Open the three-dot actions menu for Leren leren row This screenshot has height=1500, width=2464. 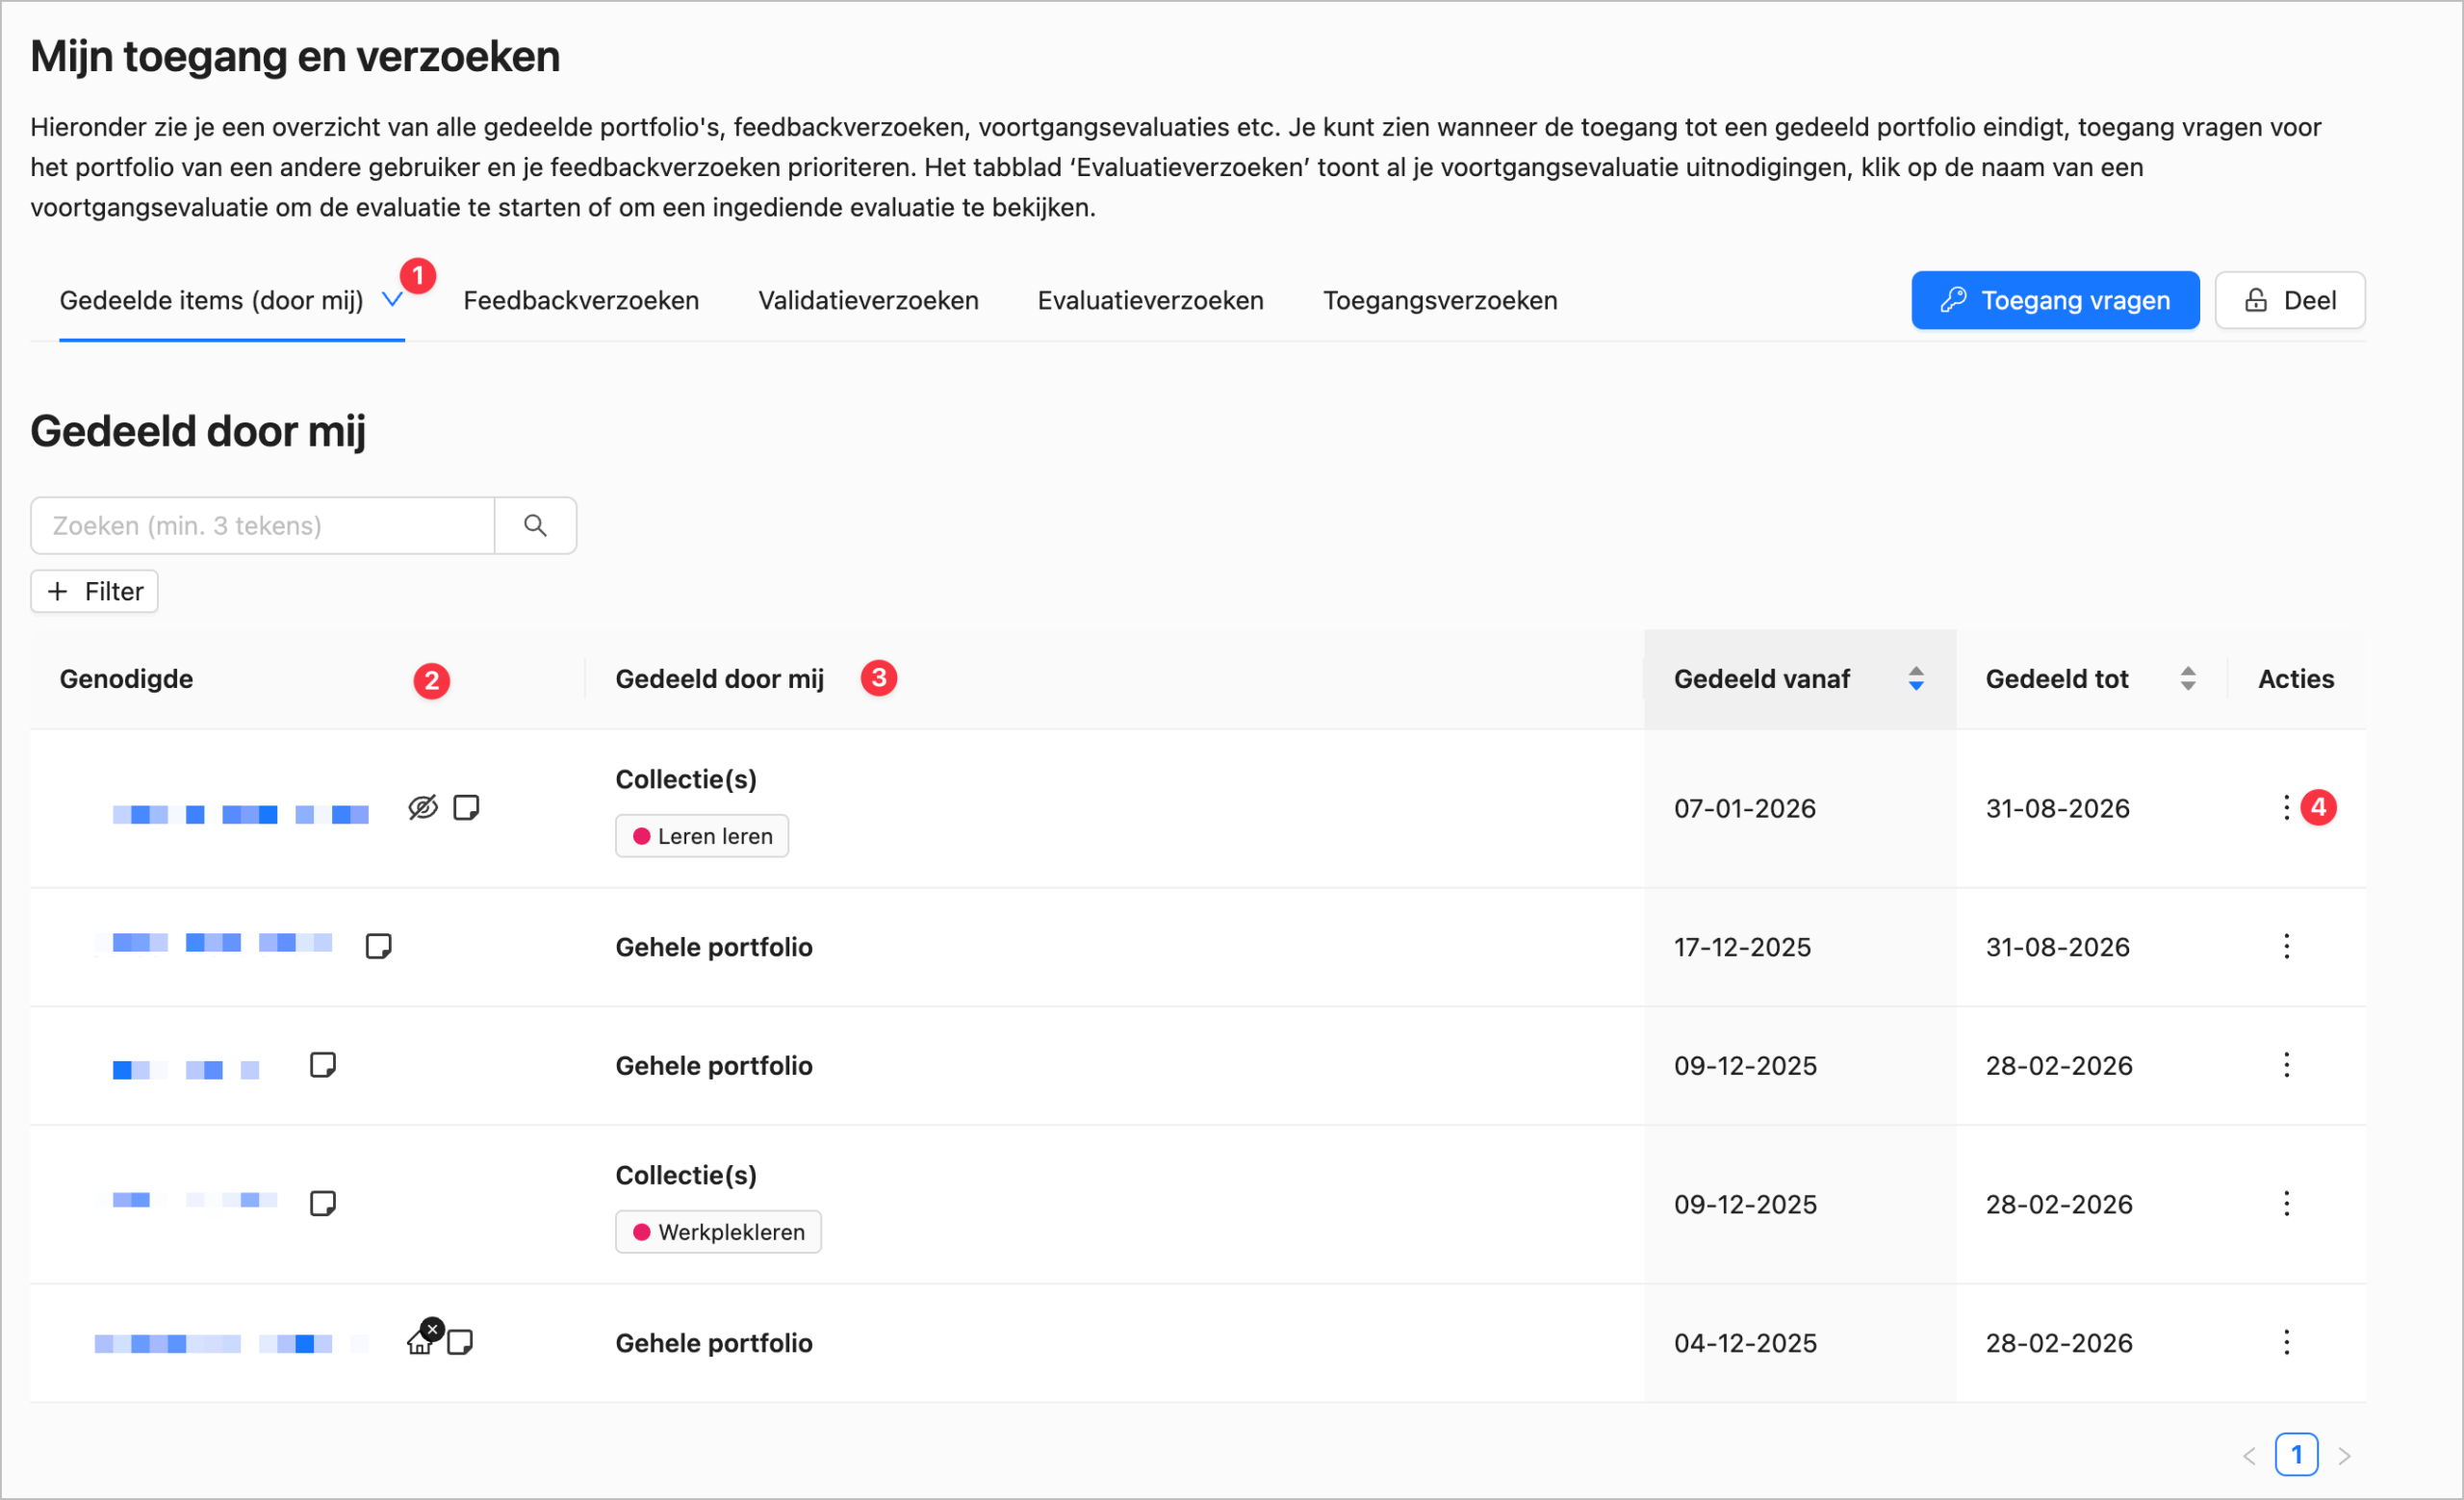(x=2286, y=807)
